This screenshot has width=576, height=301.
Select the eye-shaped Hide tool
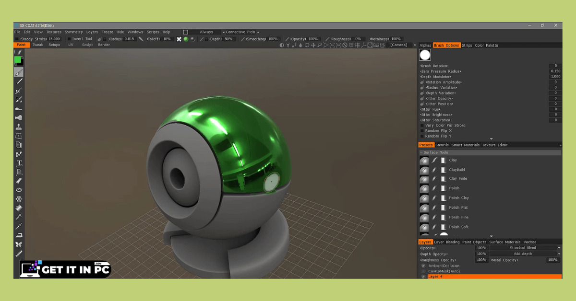(x=19, y=190)
